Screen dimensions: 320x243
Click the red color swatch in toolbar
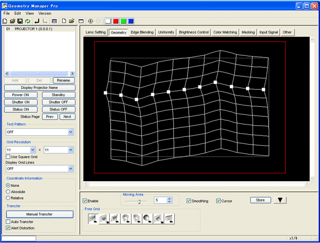tap(116, 21)
